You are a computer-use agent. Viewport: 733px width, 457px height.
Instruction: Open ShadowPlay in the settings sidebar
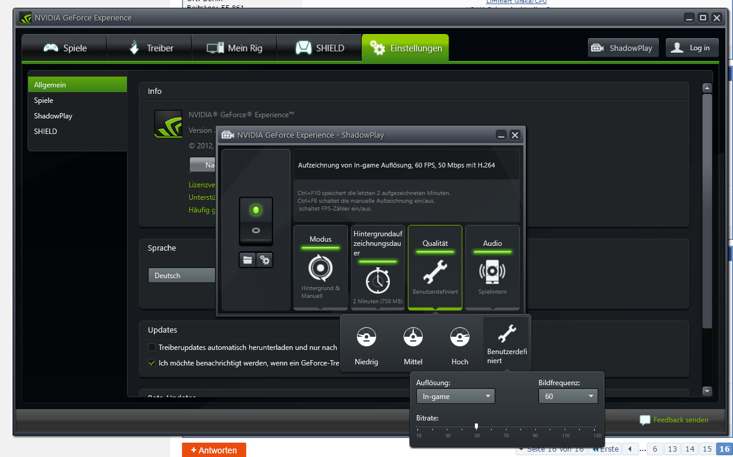[x=77, y=116]
